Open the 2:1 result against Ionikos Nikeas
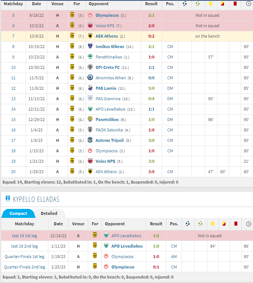This screenshot has width=253, height=283. pos(151,47)
